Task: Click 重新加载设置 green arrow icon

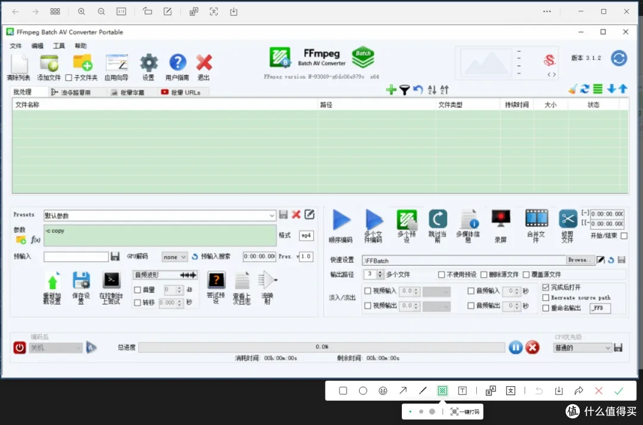Action: (x=52, y=281)
